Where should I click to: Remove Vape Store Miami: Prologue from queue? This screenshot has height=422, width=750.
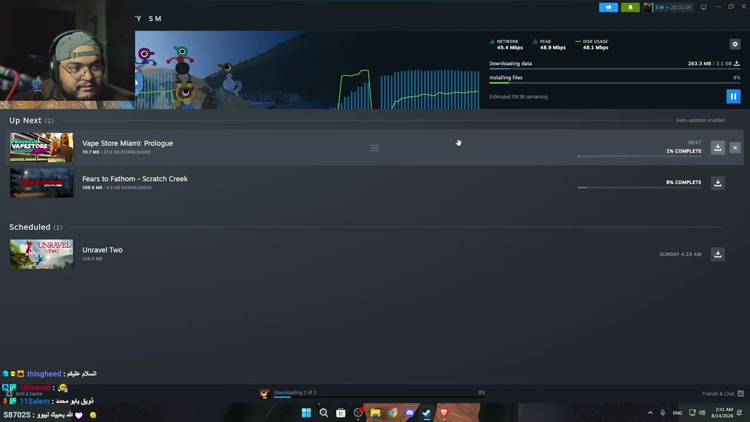coord(735,148)
